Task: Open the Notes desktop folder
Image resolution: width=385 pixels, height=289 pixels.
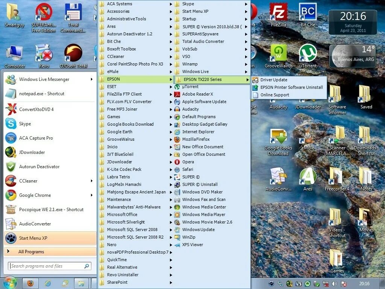Action: coord(366,179)
